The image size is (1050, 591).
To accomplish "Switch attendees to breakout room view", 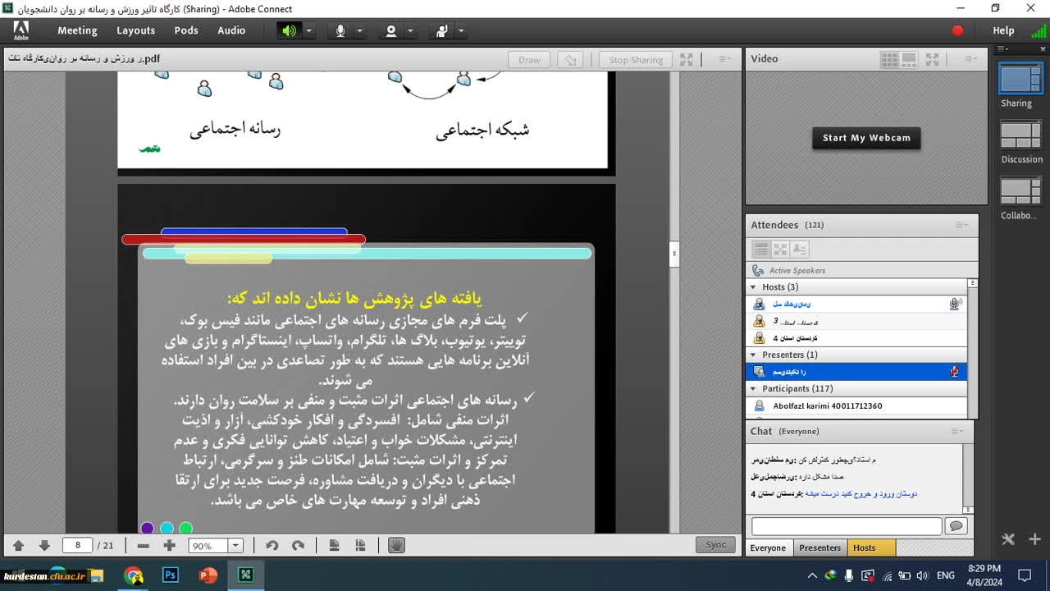I will [780, 250].
